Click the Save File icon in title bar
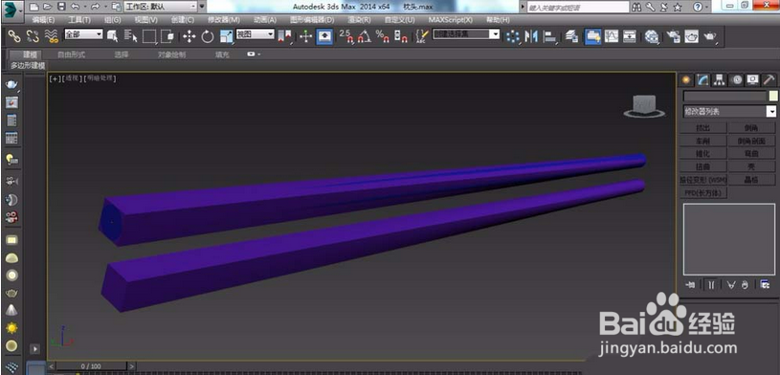 (x=61, y=7)
